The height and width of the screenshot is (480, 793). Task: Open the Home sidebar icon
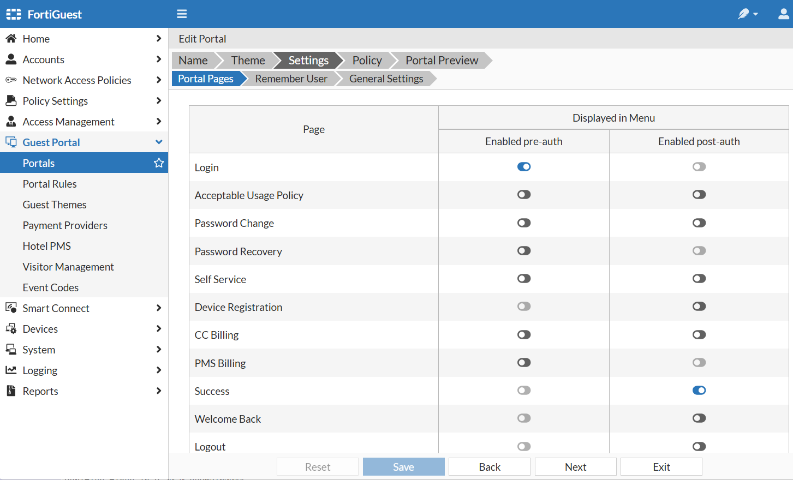pos(11,38)
